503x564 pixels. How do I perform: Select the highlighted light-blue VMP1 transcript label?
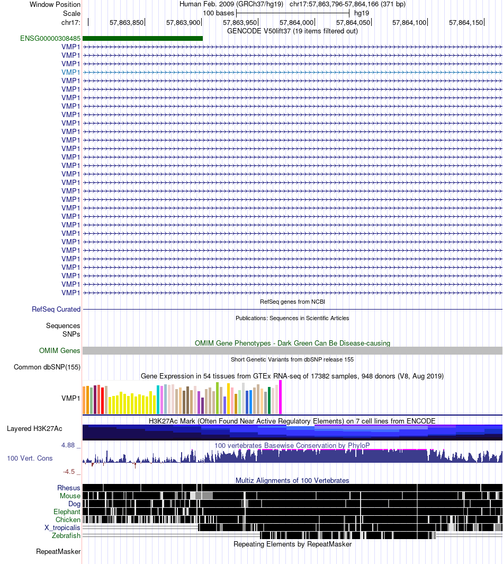71,72
